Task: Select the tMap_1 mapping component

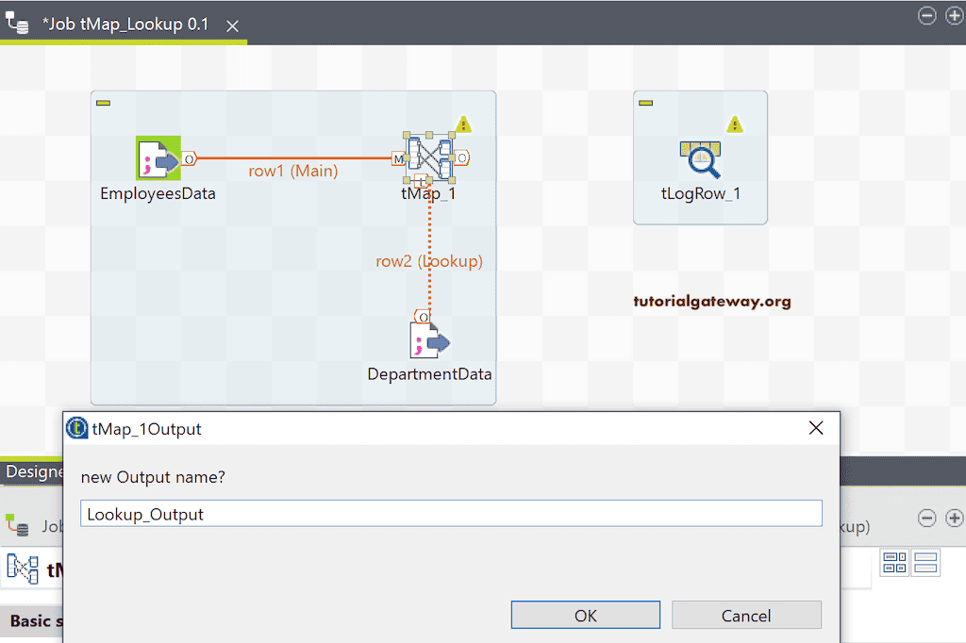Action: [x=429, y=157]
